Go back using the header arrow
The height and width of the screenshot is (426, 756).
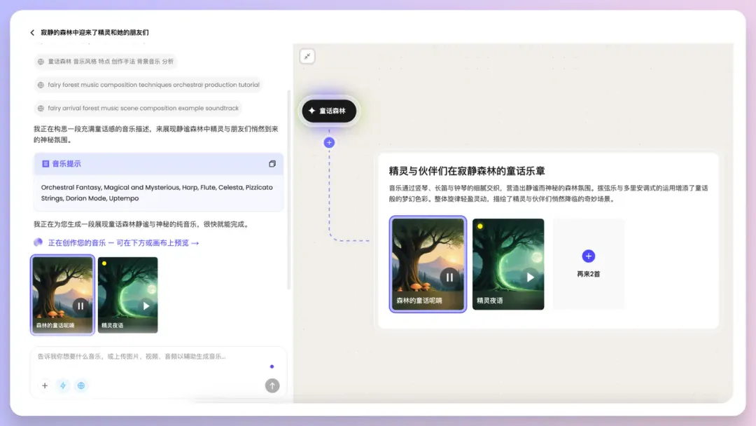(x=32, y=33)
